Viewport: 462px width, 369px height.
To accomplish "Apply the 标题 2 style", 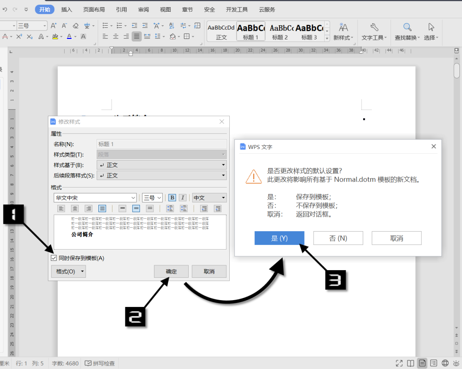I will tap(280, 31).
